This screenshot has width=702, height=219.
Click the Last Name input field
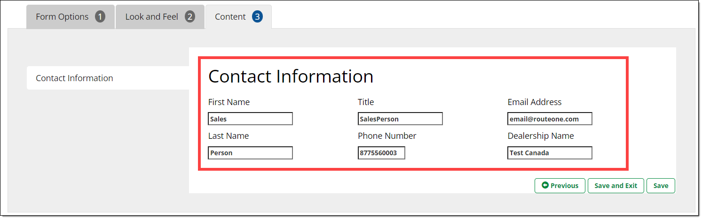pyautogui.click(x=250, y=153)
